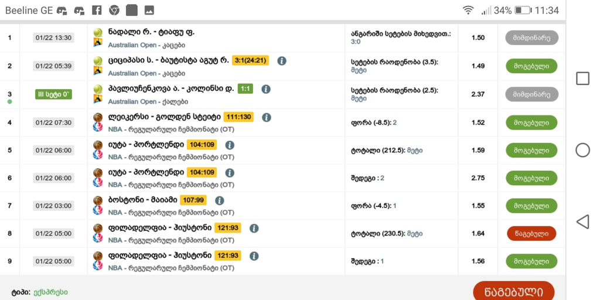Open the ექსპრესი bet type link
This screenshot has width=600, height=300.
coord(50,292)
